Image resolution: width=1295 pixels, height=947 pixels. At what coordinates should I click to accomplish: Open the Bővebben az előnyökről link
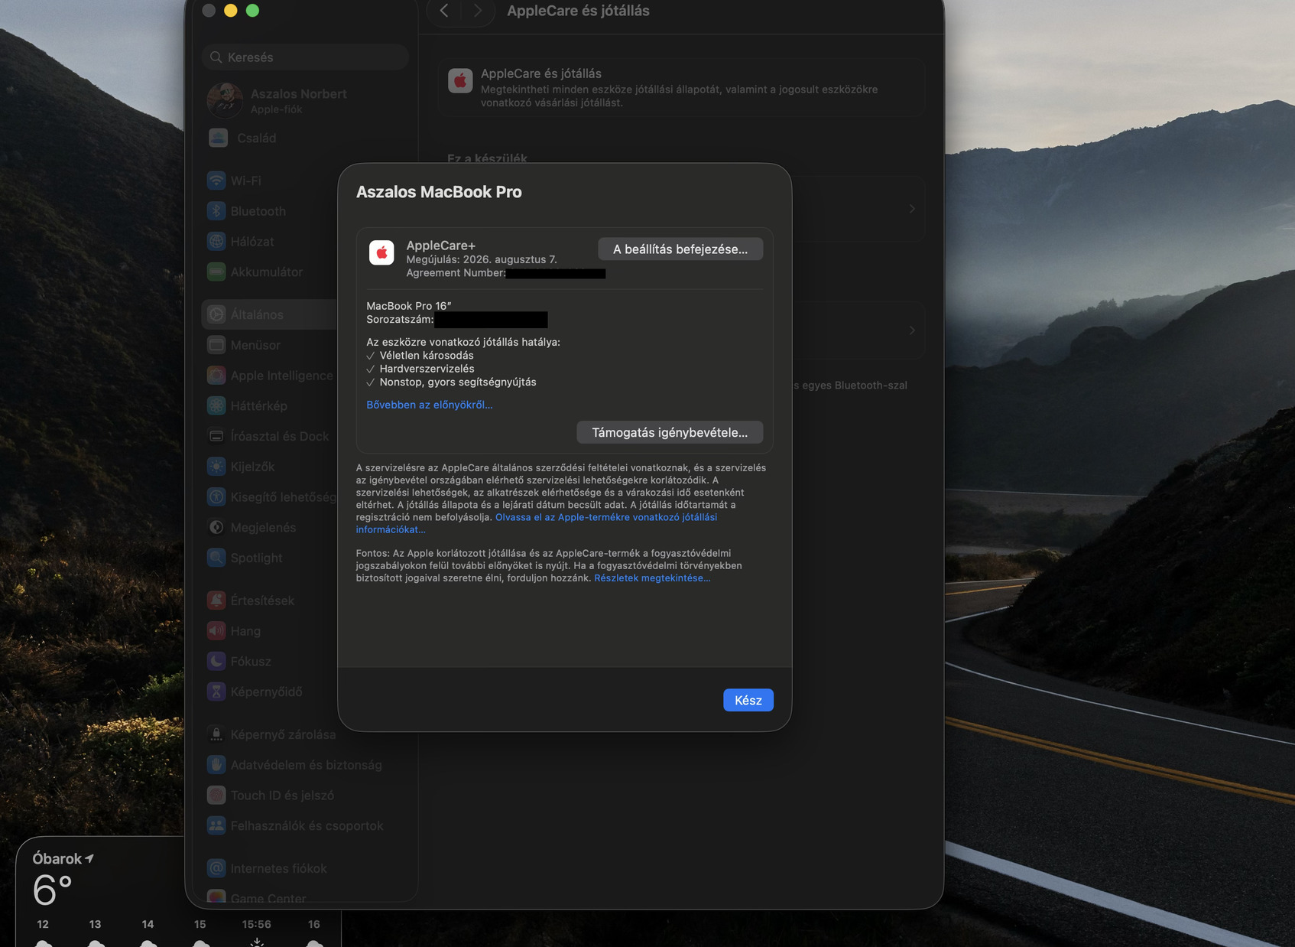click(430, 405)
